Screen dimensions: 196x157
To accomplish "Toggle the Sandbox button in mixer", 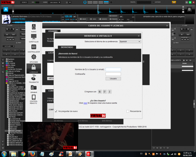I will 113,16.
